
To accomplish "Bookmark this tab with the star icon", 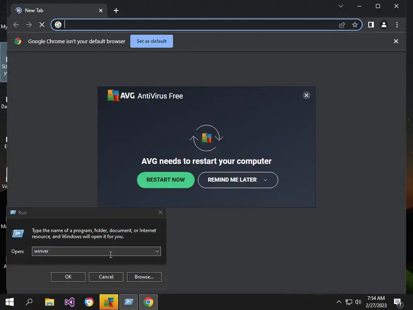I will [x=355, y=25].
